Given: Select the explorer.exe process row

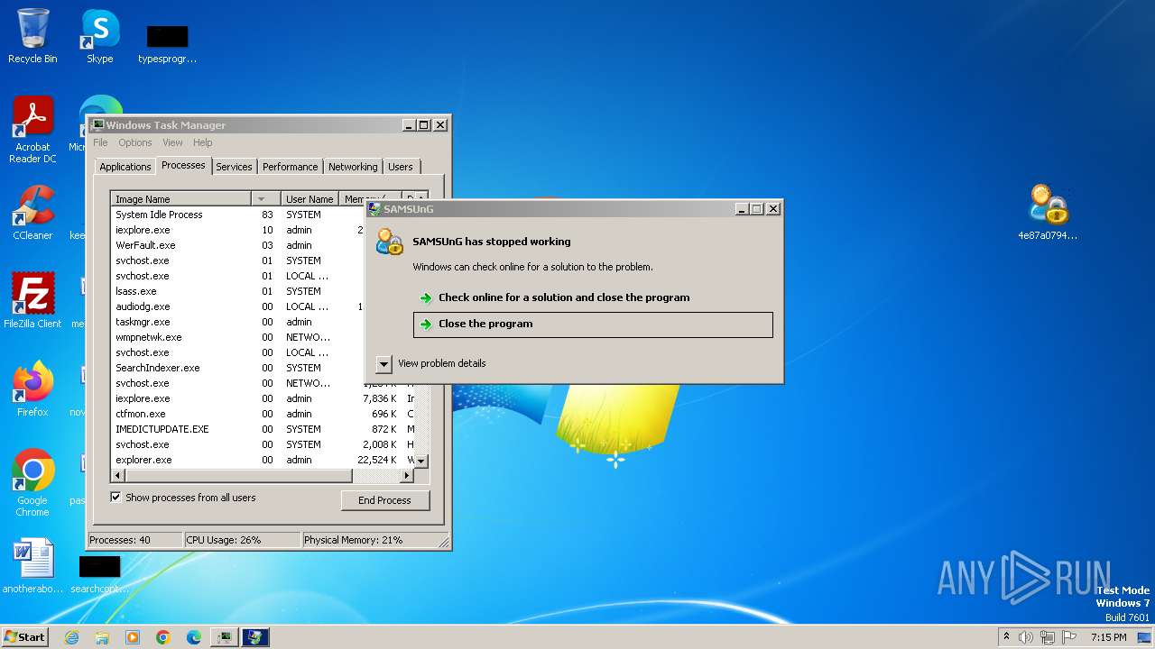Looking at the screenshot, I should tap(263, 460).
